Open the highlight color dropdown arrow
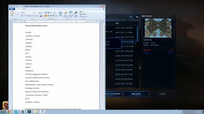Viewport: 204px width, 114px height. click(x=39, y=16)
